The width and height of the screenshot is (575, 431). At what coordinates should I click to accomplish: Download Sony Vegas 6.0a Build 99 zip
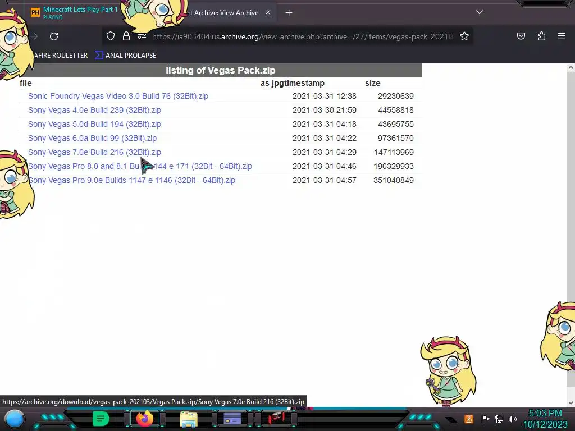(93, 138)
